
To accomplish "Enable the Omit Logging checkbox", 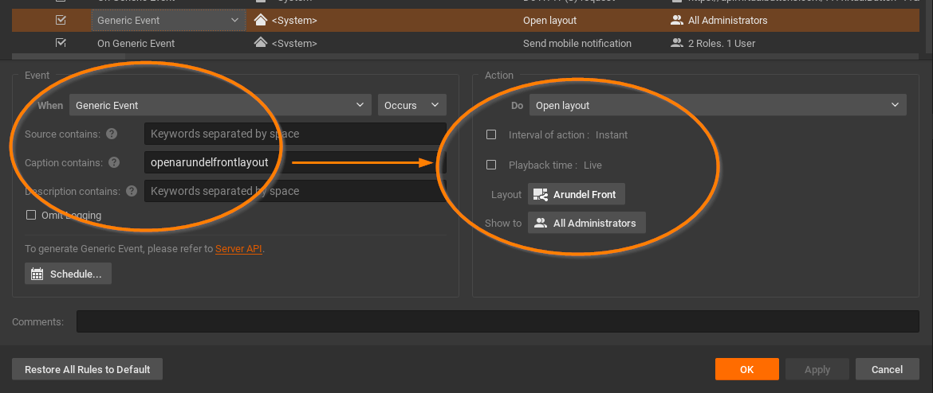I will pos(31,215).
